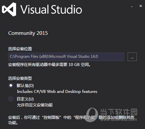Click the Visual Studio logo icon
Image resolution: width=145 pixels, height=129 pixels.
[9, 10]
